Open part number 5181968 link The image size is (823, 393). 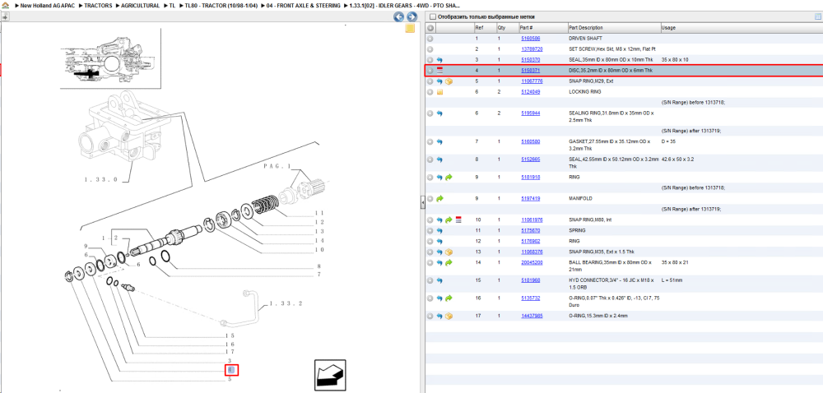click(x=531, y=280)
